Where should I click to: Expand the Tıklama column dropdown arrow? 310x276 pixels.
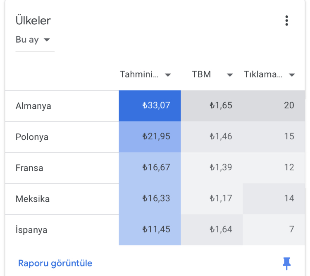tap(292, 75)
